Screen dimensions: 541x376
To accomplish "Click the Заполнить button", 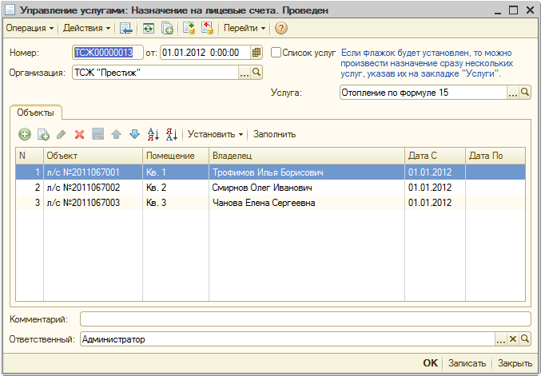I will point(274,134).
